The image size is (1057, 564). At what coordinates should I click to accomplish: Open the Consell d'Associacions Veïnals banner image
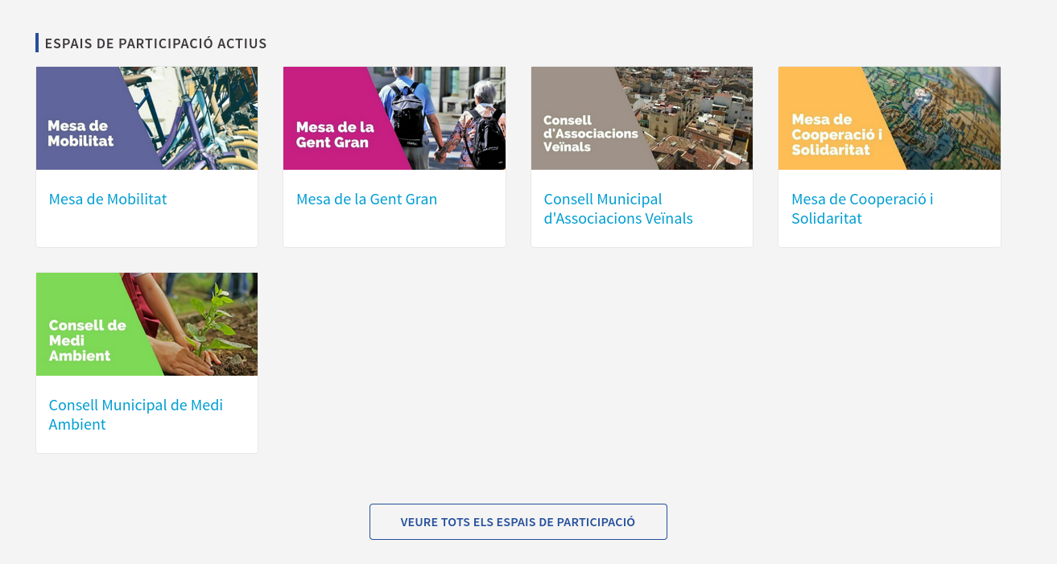click(642, 118)
